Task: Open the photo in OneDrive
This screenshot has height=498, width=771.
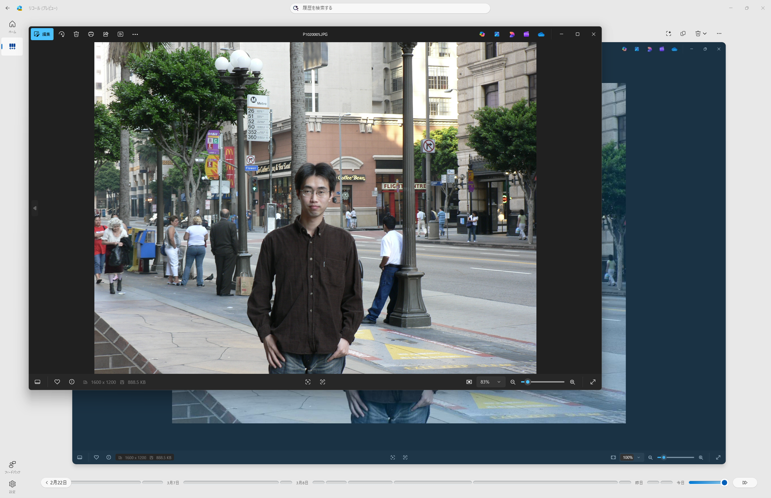Action: click(x=541, y=34)
